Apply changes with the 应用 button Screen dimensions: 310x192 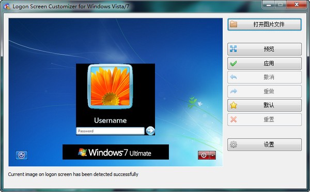click(x=265, y=63)
